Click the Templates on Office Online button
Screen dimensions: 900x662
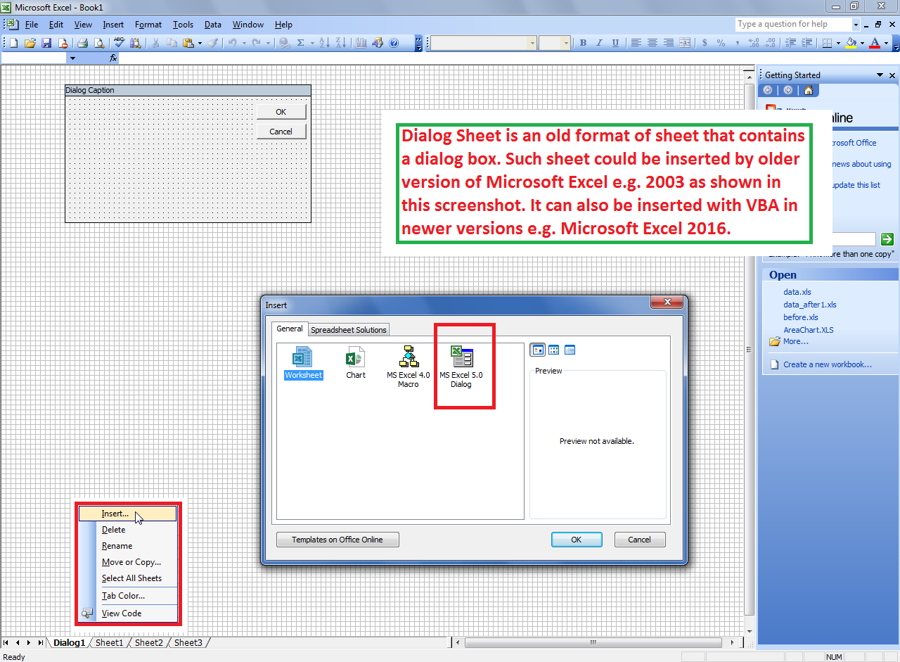(337, 540)
